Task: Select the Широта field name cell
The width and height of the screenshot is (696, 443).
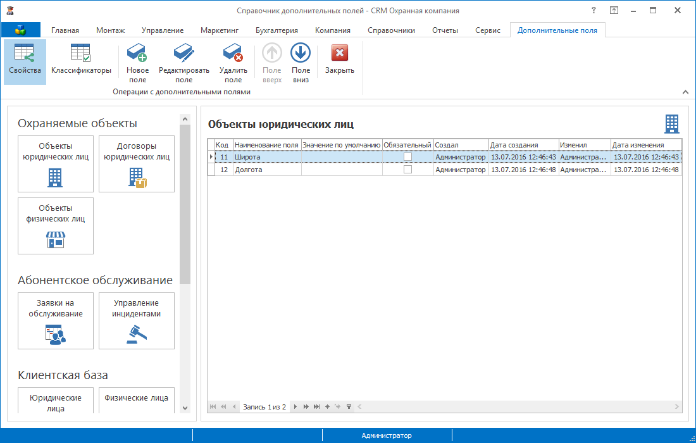Action: point(267,157)
